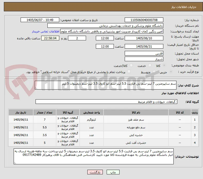203x179 pixels.
Task: Click the گروه کالا field گیاهان، حیوانات
Action: (106, 102)
